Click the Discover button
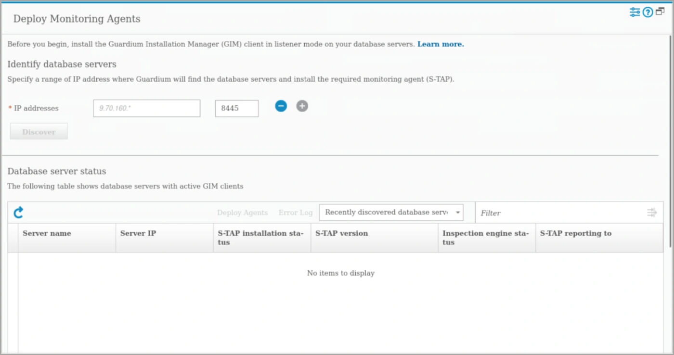674x355 pixels. (39, 131)
